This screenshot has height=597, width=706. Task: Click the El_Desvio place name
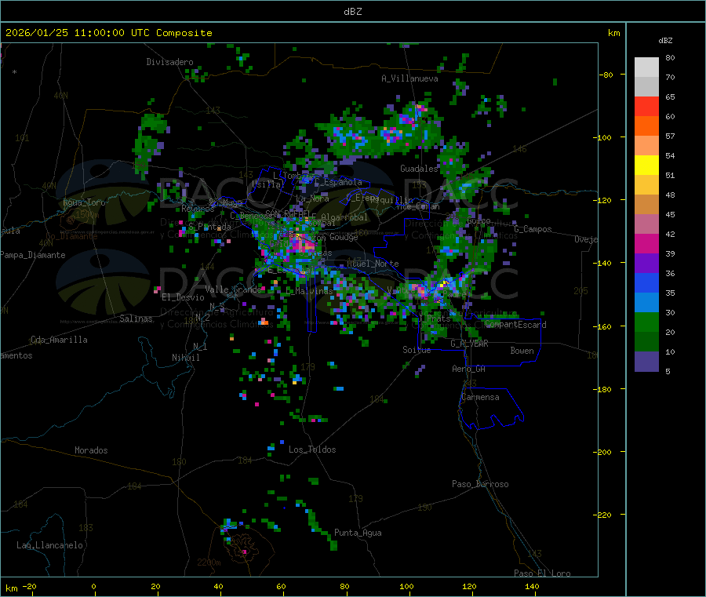pyautogui.click(x=184, y=297)
